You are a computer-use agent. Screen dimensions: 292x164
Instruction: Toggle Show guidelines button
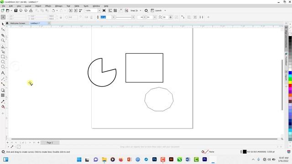click(120, 10)
